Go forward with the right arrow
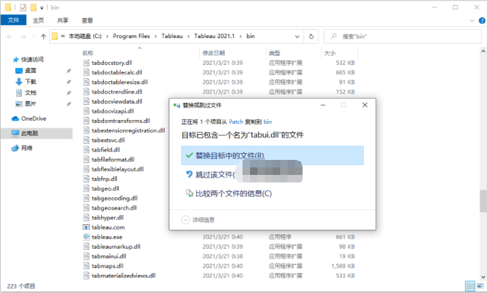The image size is (487, 293). 23,37
